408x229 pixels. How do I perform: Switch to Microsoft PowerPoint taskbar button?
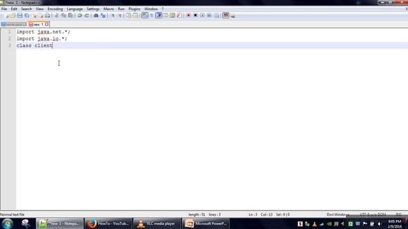(x=205, y=223)
